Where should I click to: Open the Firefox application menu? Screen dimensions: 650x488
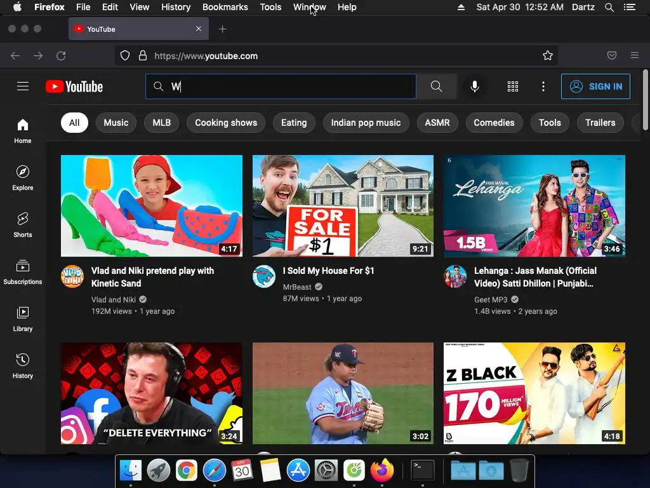[x=635, y=56]
